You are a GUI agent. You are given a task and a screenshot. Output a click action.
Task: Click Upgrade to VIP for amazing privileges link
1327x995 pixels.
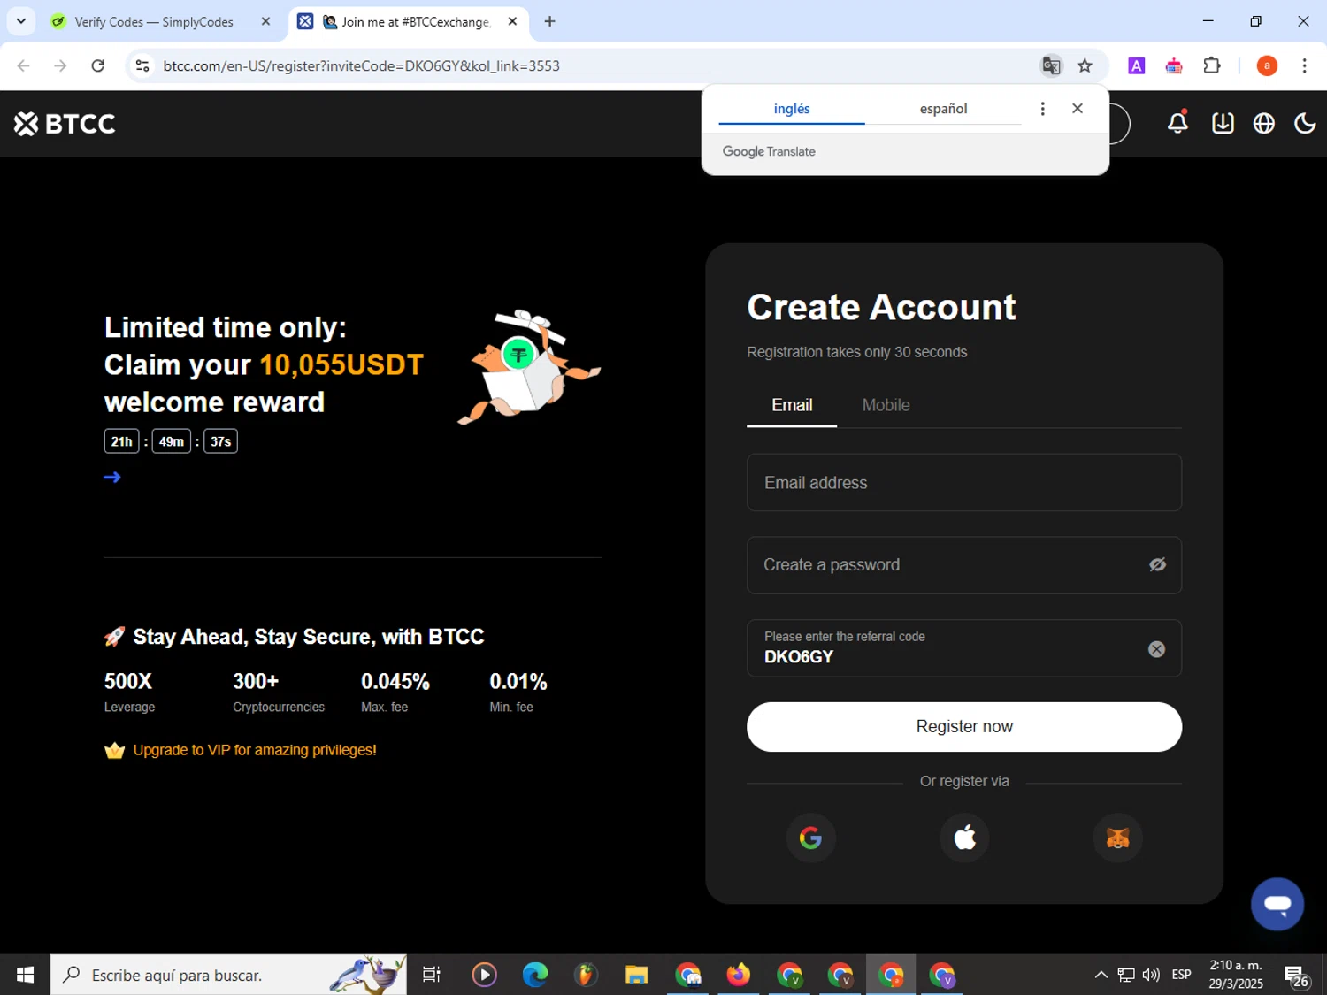pos(255,750)
